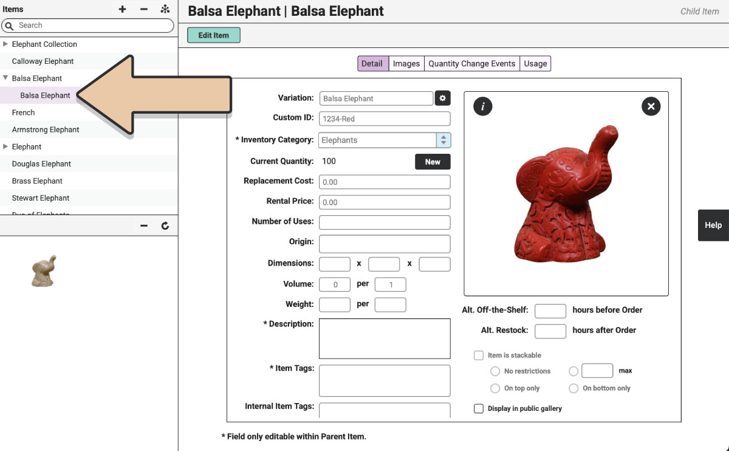Viewport: 729px width, 451px height.
Task: Click the Items search field
Action: [x=87, y=26]
